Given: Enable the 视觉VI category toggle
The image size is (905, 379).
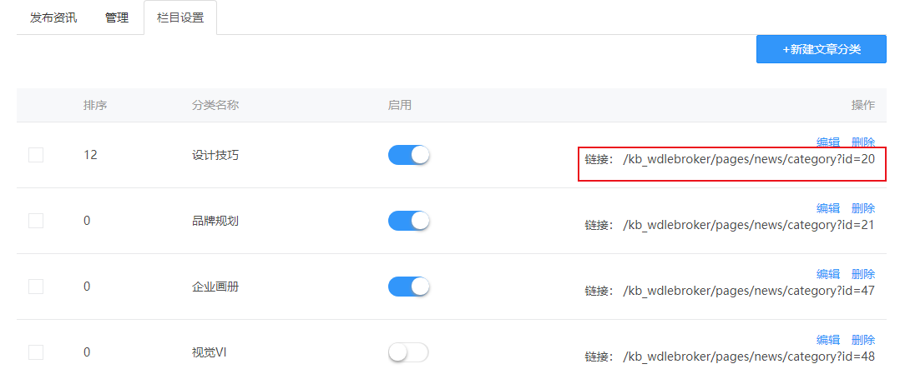Looking at the screenshot, I should 408,352.
